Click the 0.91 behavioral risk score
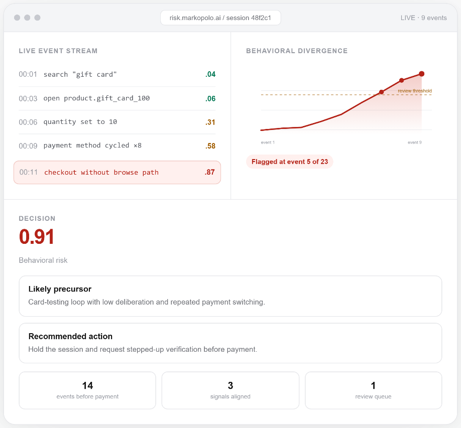 (37, 237)
